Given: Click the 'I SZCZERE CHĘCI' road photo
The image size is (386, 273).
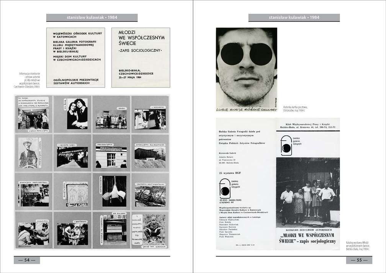Looking at the screenshot, I should [x=72, y=157].
